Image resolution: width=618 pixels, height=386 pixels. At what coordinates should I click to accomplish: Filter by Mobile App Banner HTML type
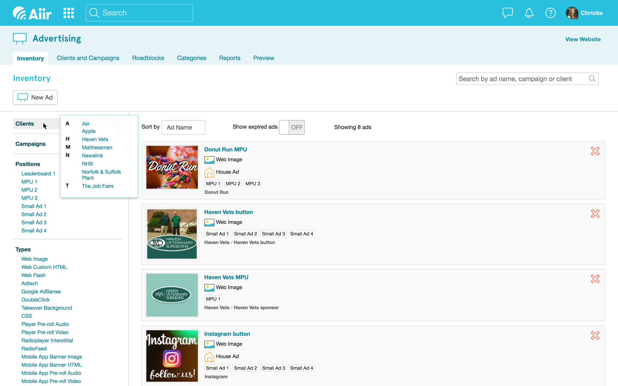(51, 365)
